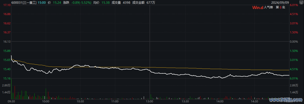Click the 16.62 price axis label

pos(6,23)
